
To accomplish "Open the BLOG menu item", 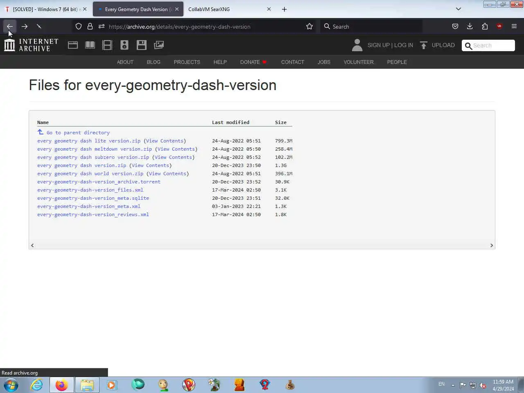I will point(154,62).
